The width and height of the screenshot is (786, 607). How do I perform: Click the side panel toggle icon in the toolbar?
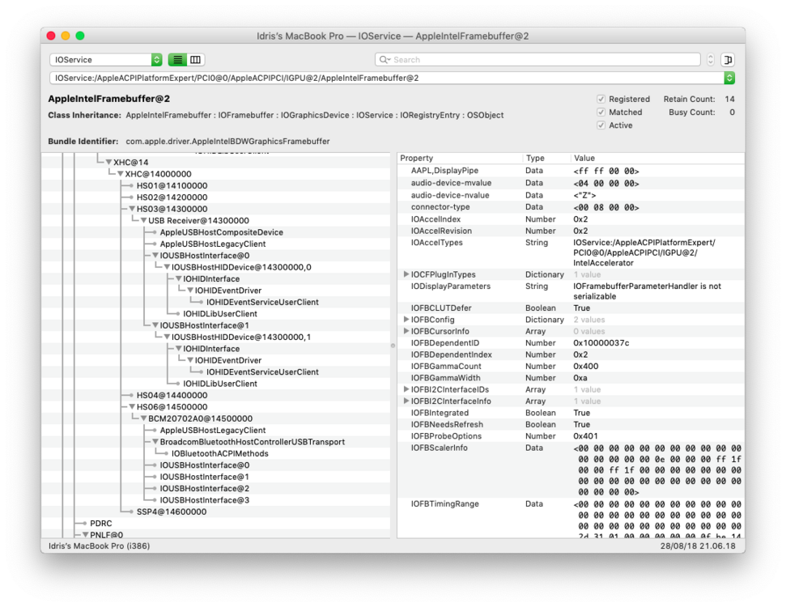(728, 60)
